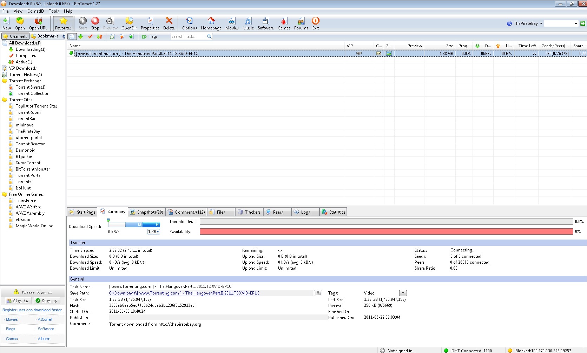The image size is (587, 353).
Task: Click the active tasks up-down arrows filter
Action: (100, 36)
